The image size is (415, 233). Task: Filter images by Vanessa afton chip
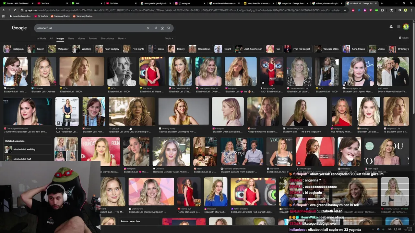pos(327,49)
